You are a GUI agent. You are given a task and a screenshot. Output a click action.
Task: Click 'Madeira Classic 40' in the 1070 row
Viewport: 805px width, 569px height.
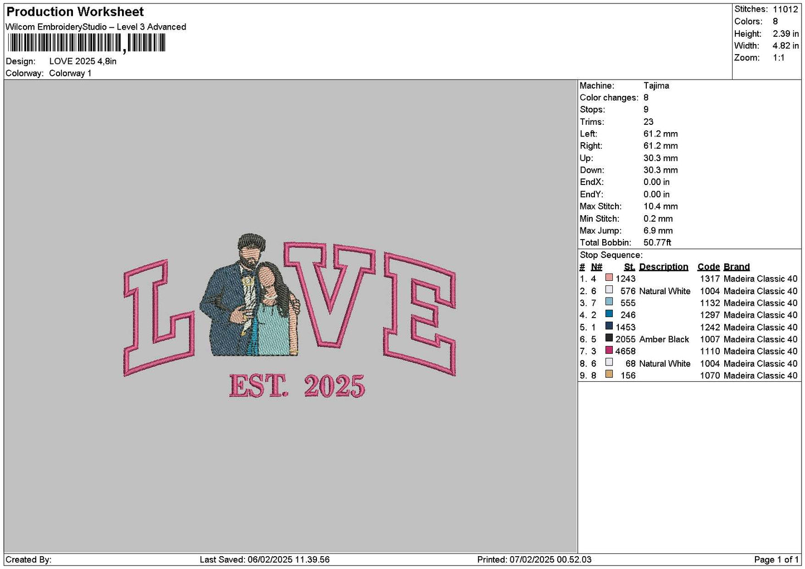pos(760,376)
